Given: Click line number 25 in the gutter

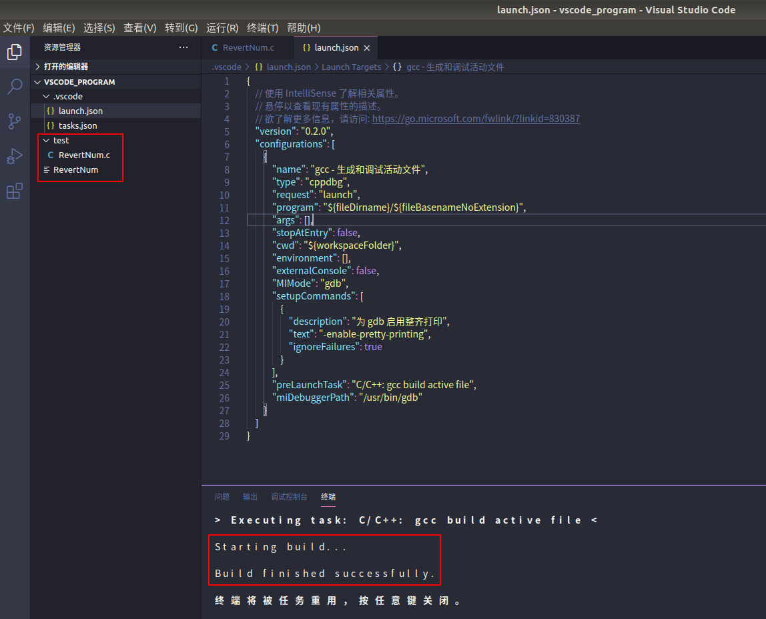Looking at the screenshot, I should [x=224, y=385].
